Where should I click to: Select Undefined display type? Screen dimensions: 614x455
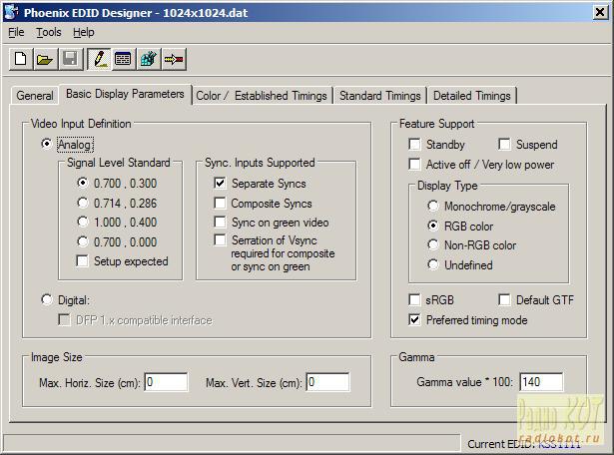click(433, 264)
